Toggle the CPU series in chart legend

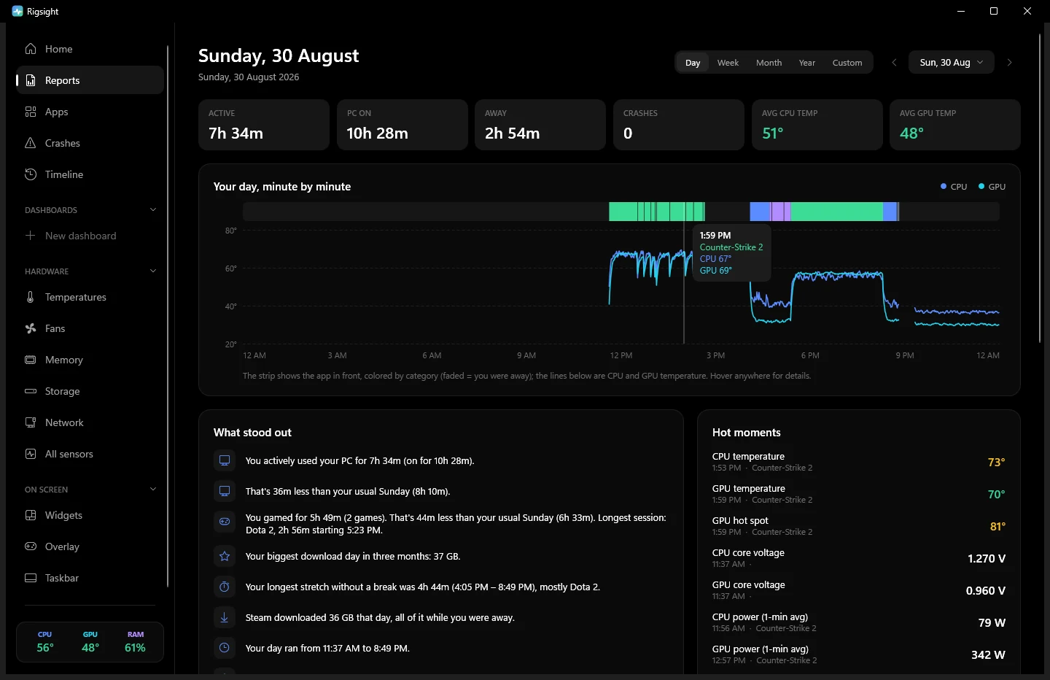click(x=954, y=187)
